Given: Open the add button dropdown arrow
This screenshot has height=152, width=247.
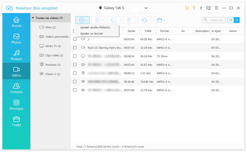Looking at the screenshot, I should point(86,20).
